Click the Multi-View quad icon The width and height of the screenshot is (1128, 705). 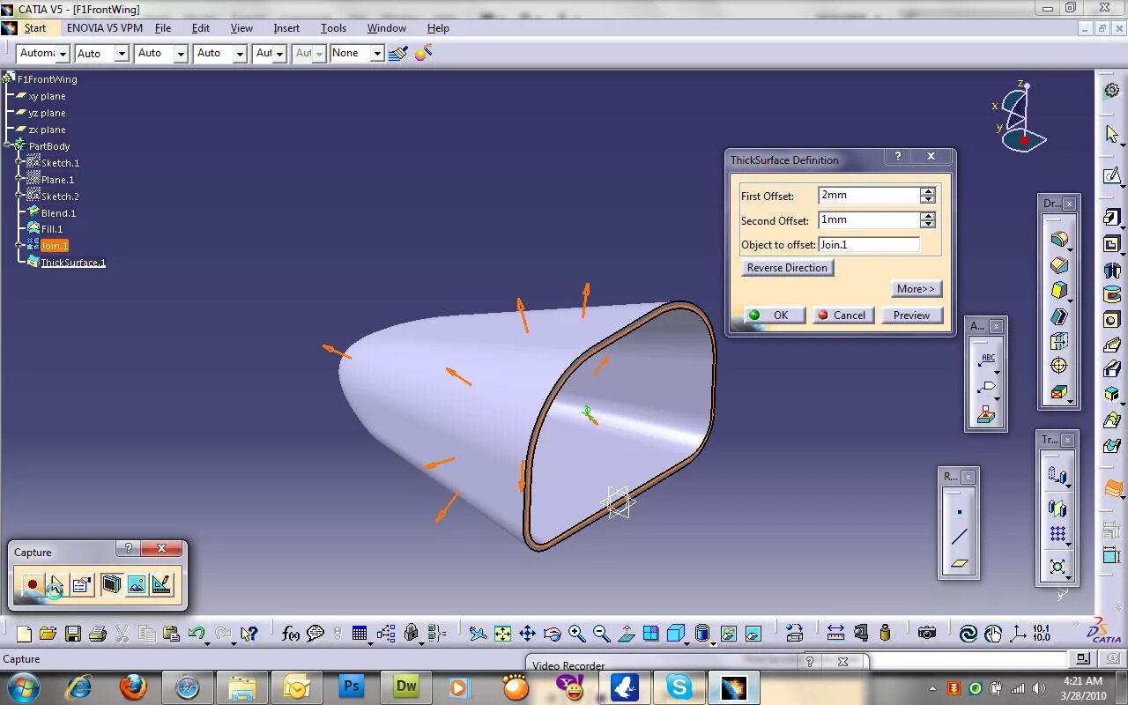click(650, 634)
